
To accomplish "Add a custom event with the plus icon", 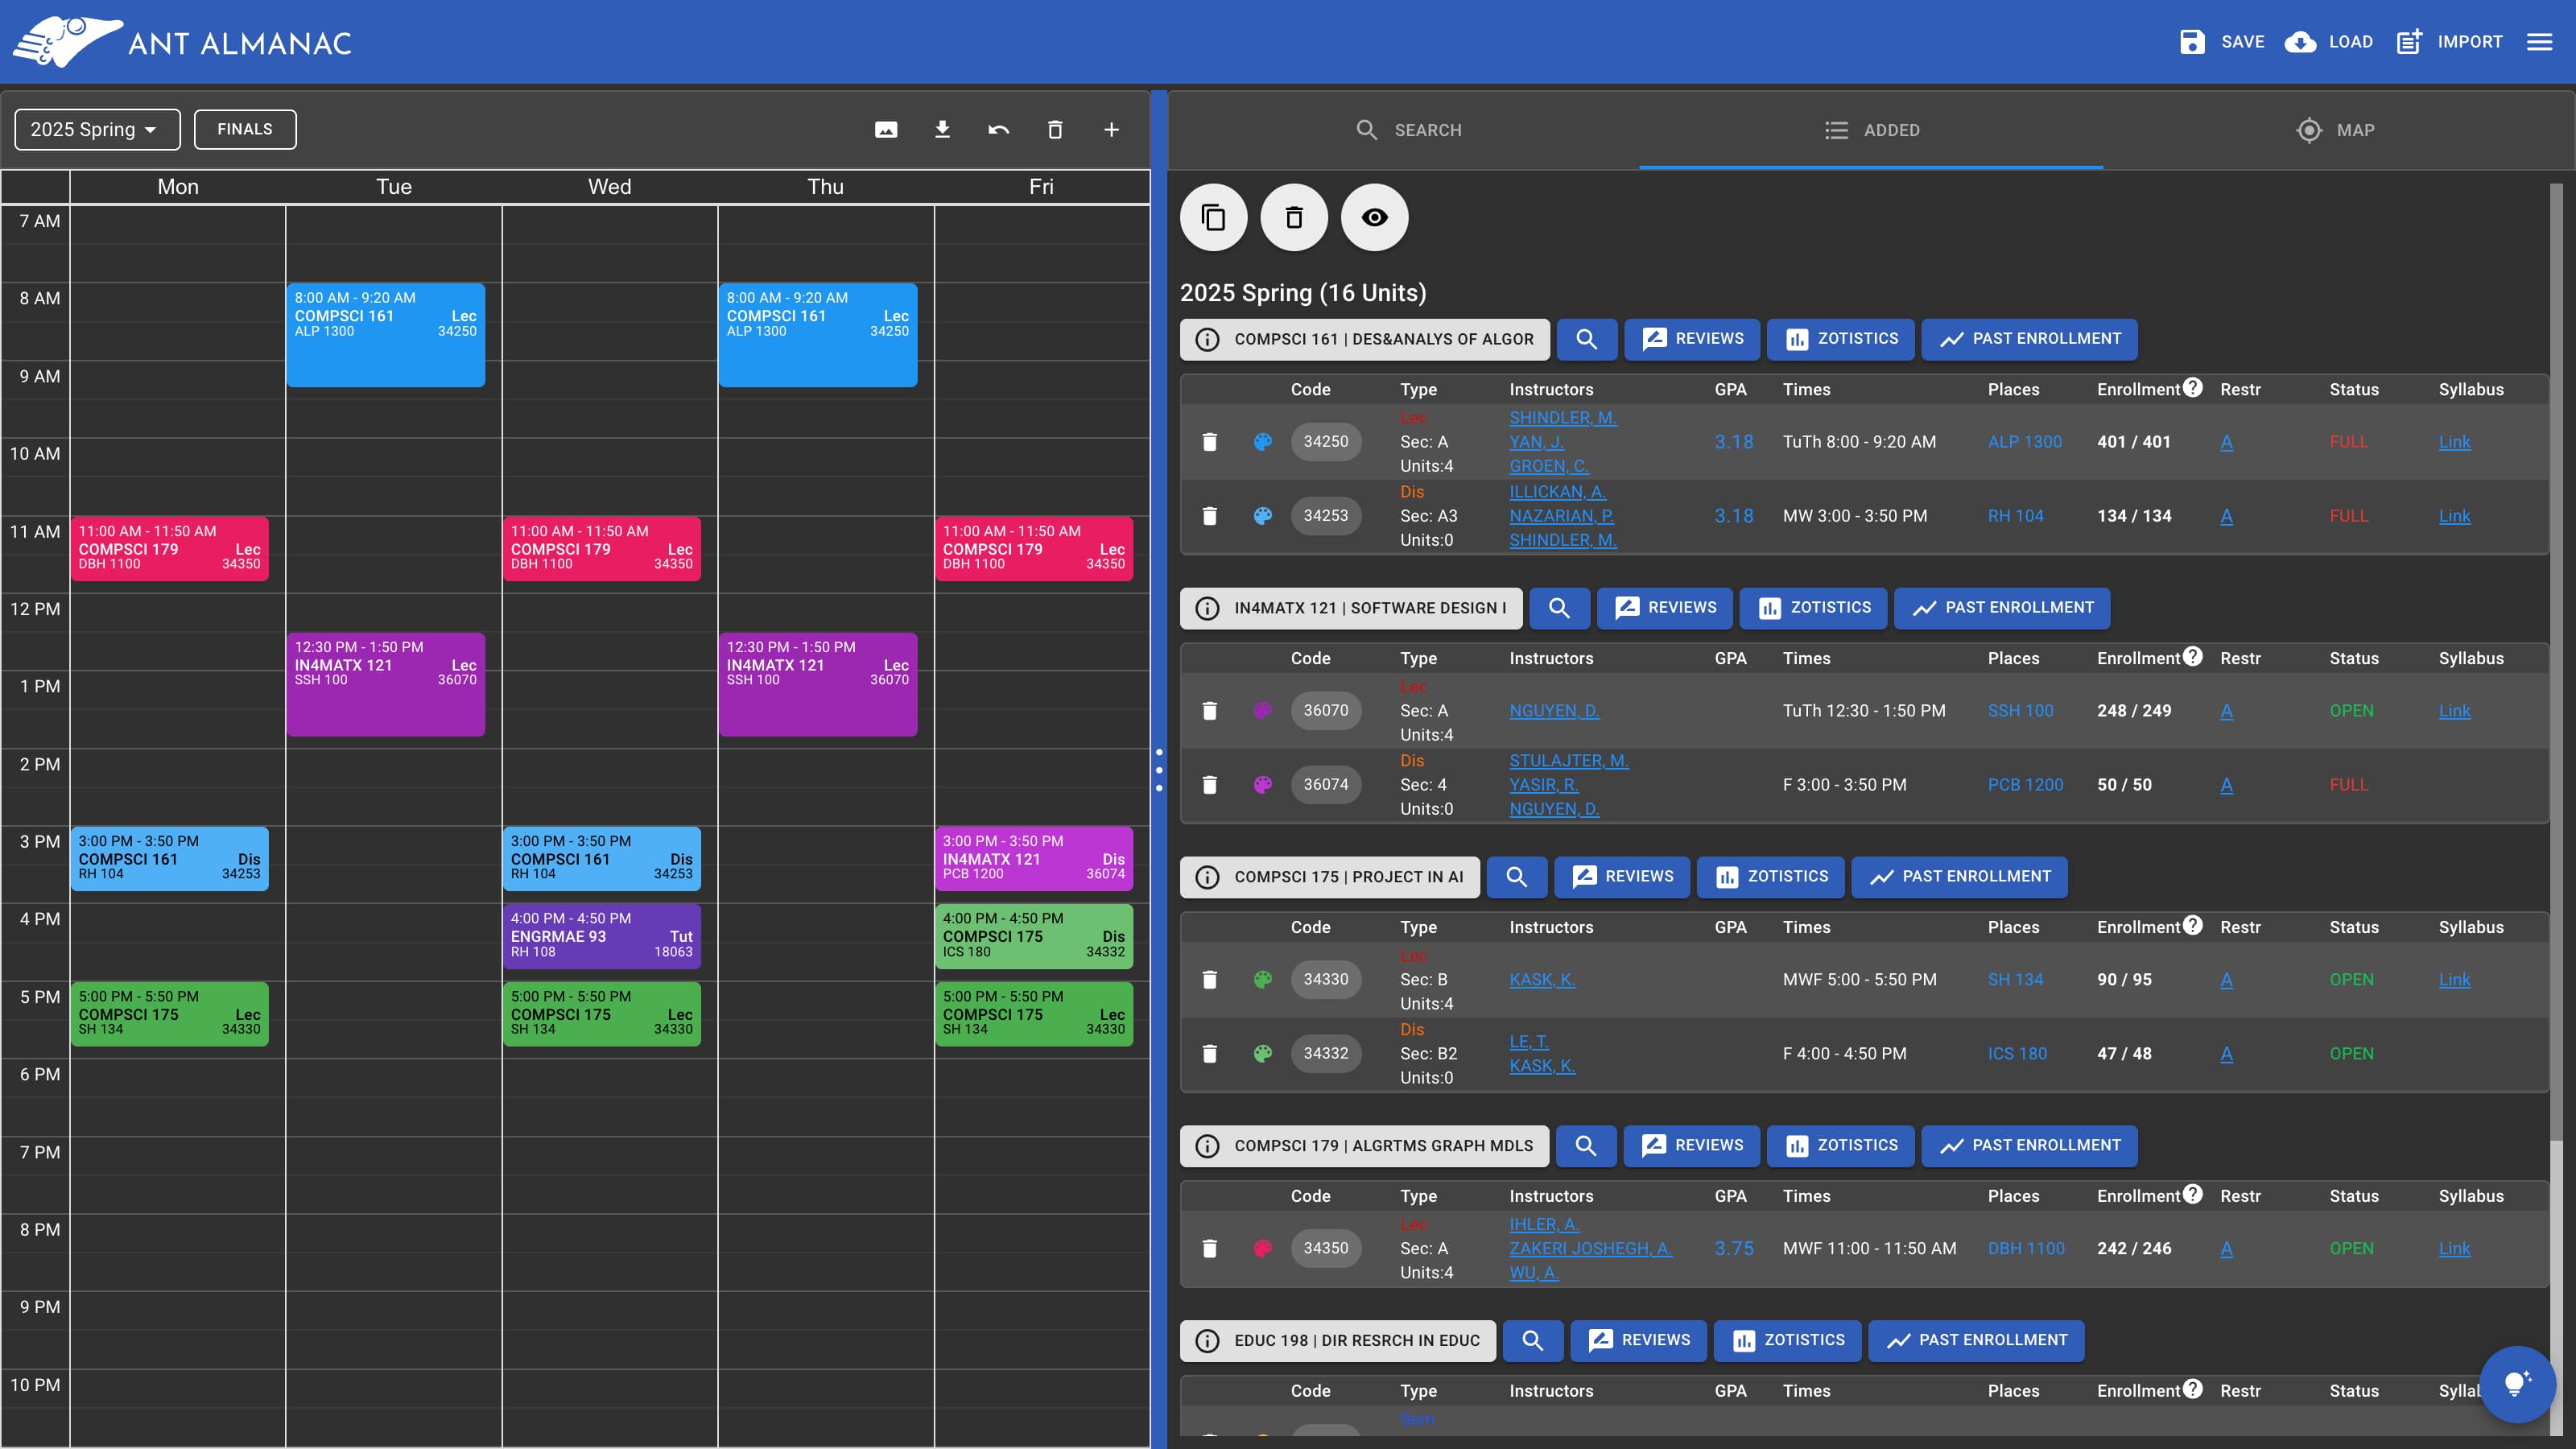I will click(x=1111, y=130).
